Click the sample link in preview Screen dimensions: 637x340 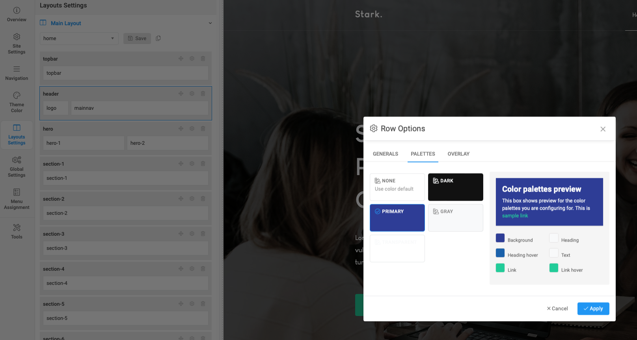tap(515, 216)
